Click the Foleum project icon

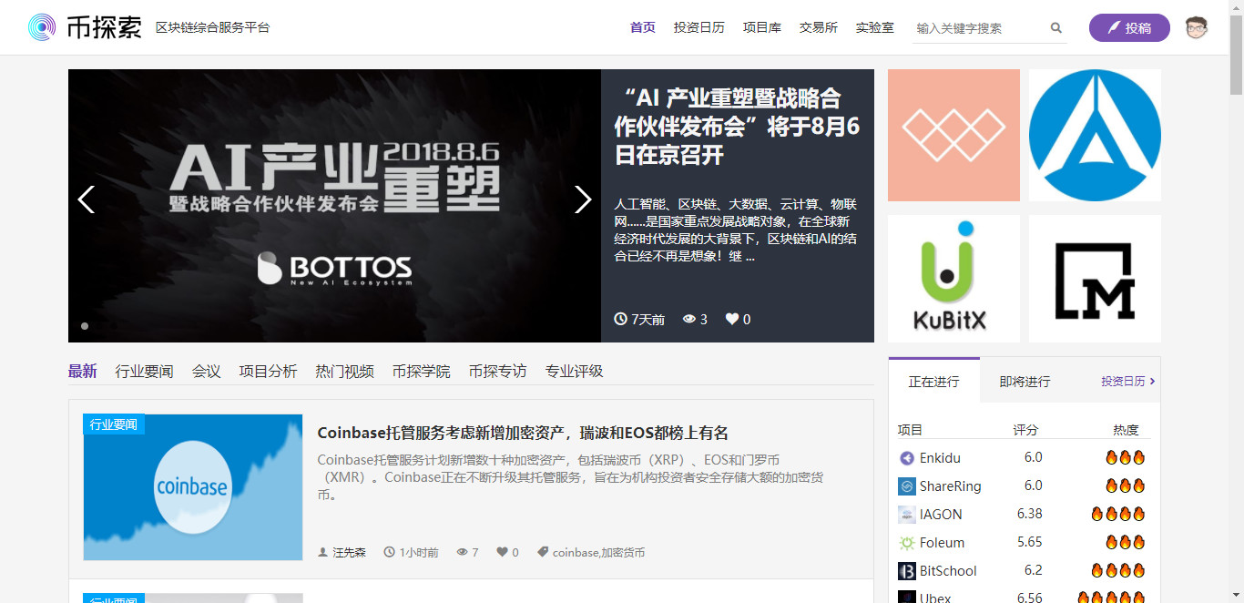click(x=907, y=543)
